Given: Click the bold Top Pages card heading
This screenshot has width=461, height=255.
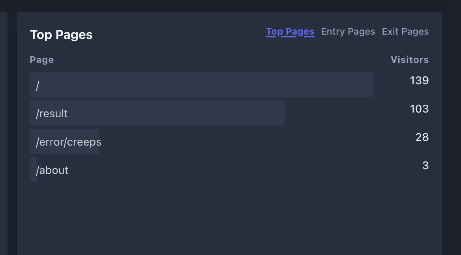Looking at the screenshot, I should point(61,35).
